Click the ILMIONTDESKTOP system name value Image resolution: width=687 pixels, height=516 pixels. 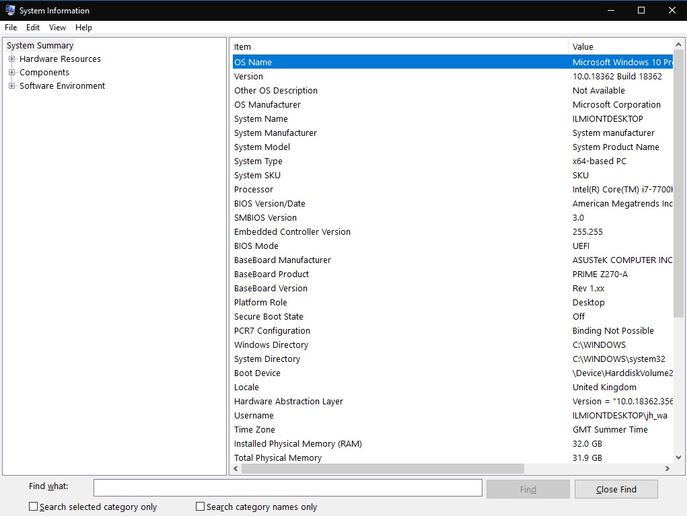click(x=608, y=118)
